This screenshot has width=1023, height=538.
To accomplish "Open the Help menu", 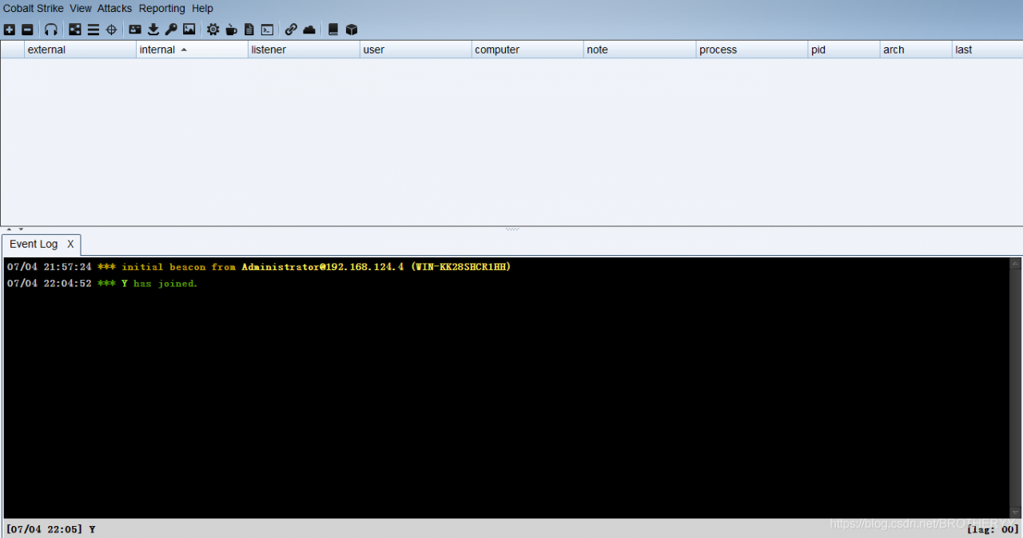I will click(x=202, y=8).
